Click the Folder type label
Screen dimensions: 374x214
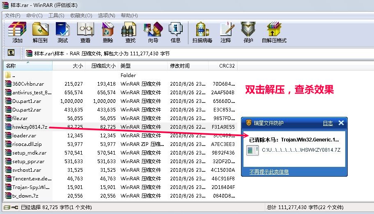point(128,75)
